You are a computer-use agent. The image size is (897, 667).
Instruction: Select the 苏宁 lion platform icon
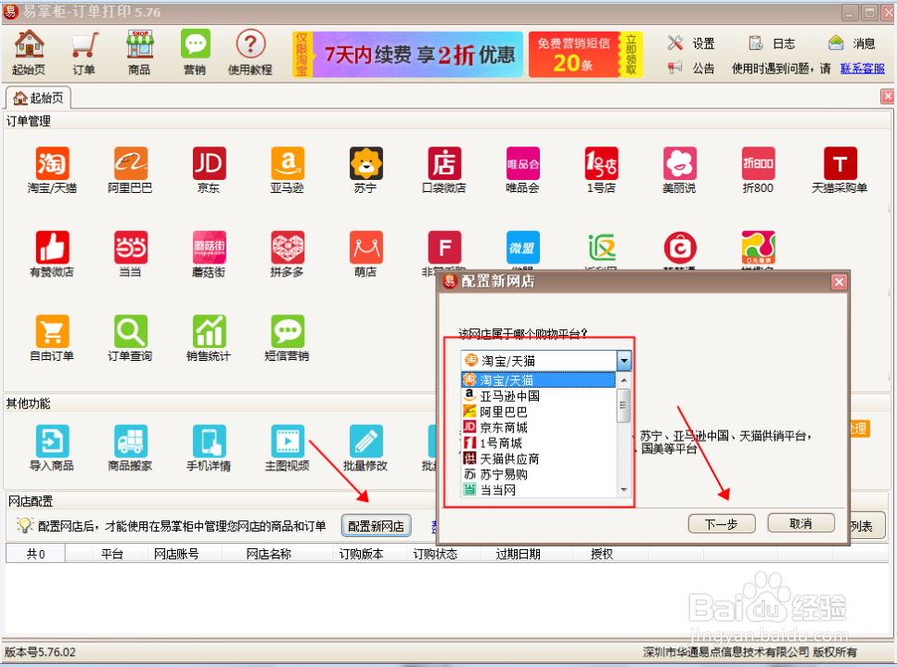coord(366,163)
